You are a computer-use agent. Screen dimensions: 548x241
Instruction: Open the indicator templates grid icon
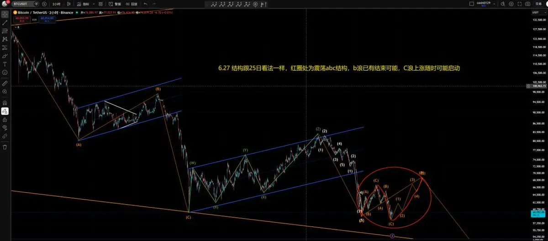pos(100,4)
